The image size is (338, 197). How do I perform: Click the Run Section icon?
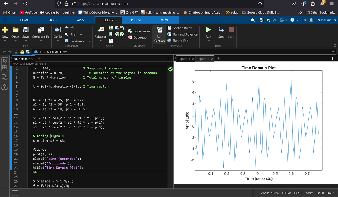(x=159, y=30)
